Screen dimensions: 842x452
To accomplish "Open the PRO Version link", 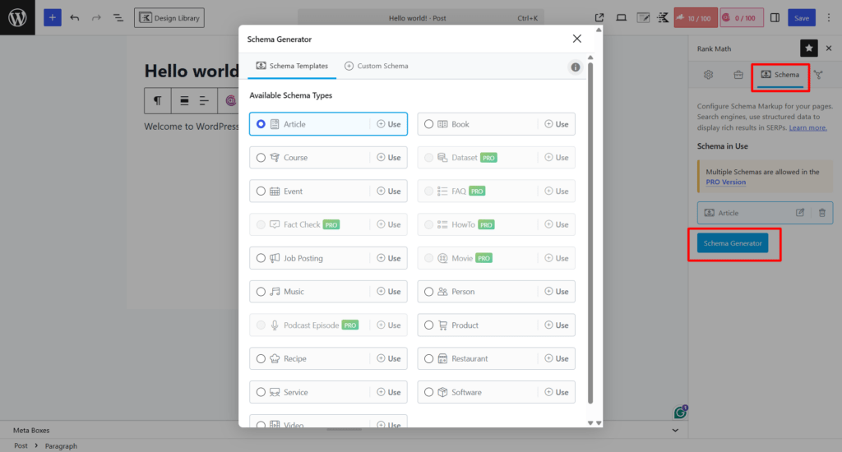I will 725,182.
